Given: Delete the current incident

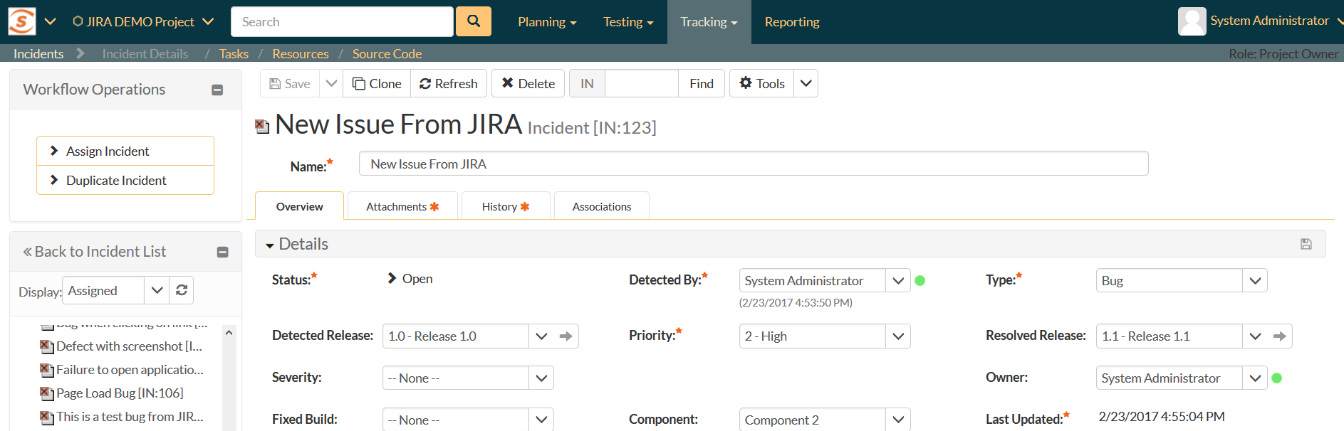Looking at the screenshot, I should pyautogui.click(x=528, y=83).
